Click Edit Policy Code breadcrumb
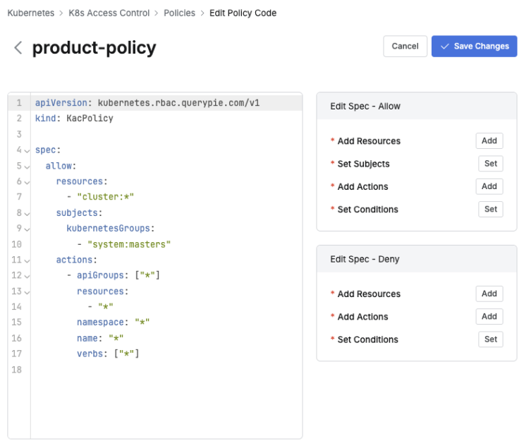524x446 pixels. (x=243, y=13)
